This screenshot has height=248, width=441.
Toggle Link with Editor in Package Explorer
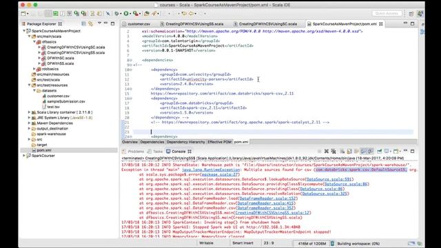point(90,24)
